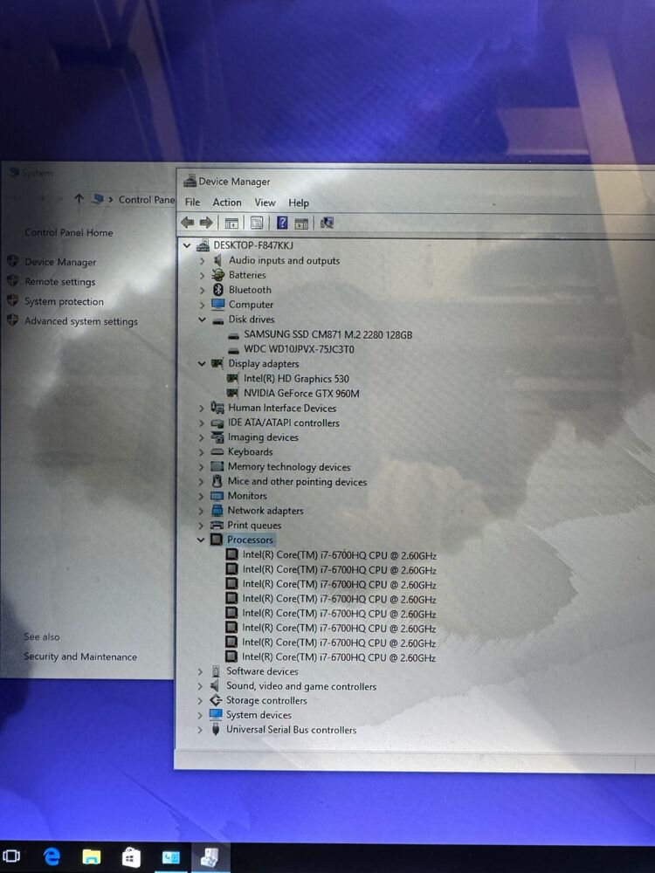This screenshot has height=873, width=655.
Task: Open the Action menu
Action: tap(227, 203)
